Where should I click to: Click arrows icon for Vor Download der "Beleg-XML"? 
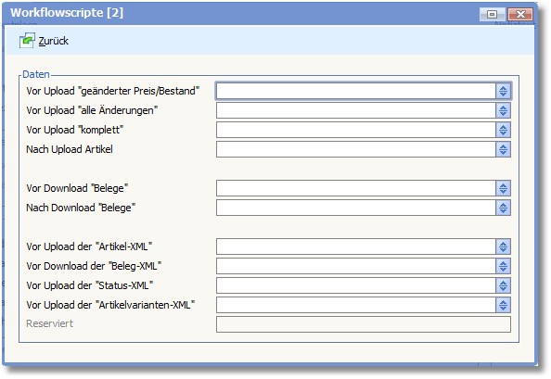[x=503, y=266]
